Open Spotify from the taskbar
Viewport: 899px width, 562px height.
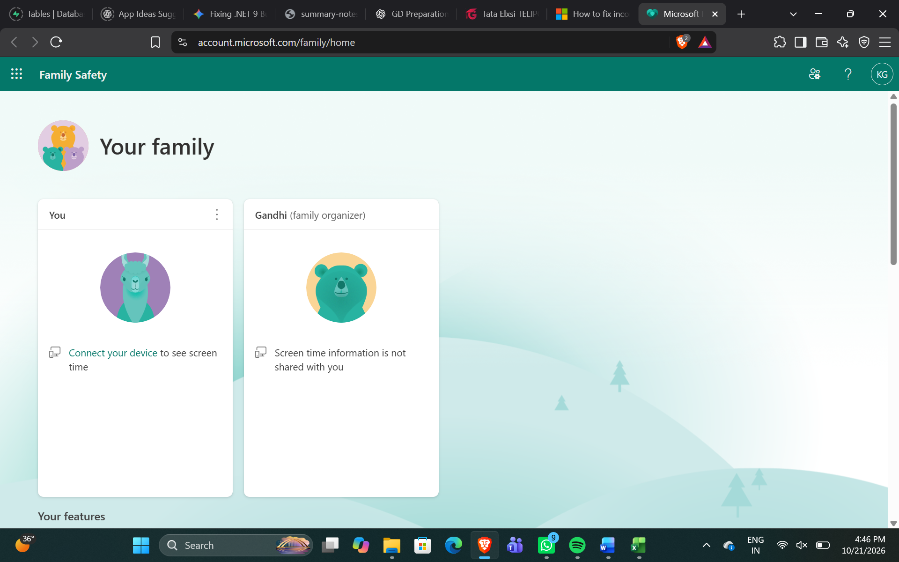[x=577, y=545]
